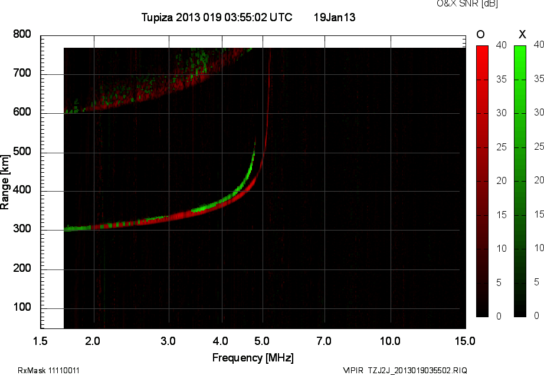Click the plot title 'Tupiza 2013 019 03:55:02 UTC'
This screenshot has width=544, height=375.
217,17
